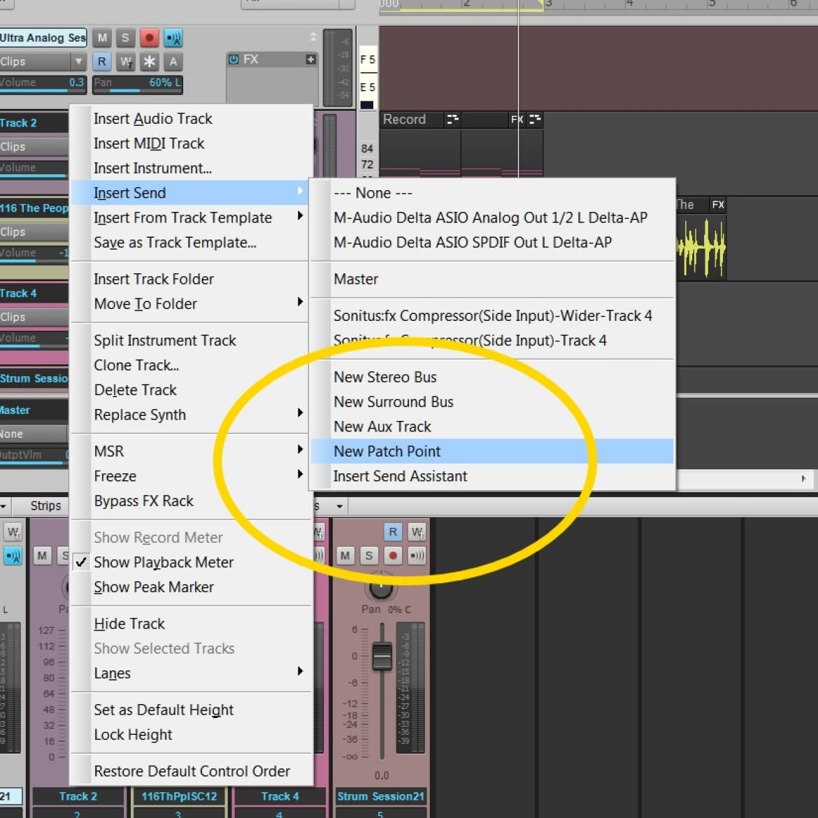Image resolution: width=818 pixels, height=818 pixels.
Task: Enable read automation R on Ultra Analog track
Action: (x=102, y=62)
